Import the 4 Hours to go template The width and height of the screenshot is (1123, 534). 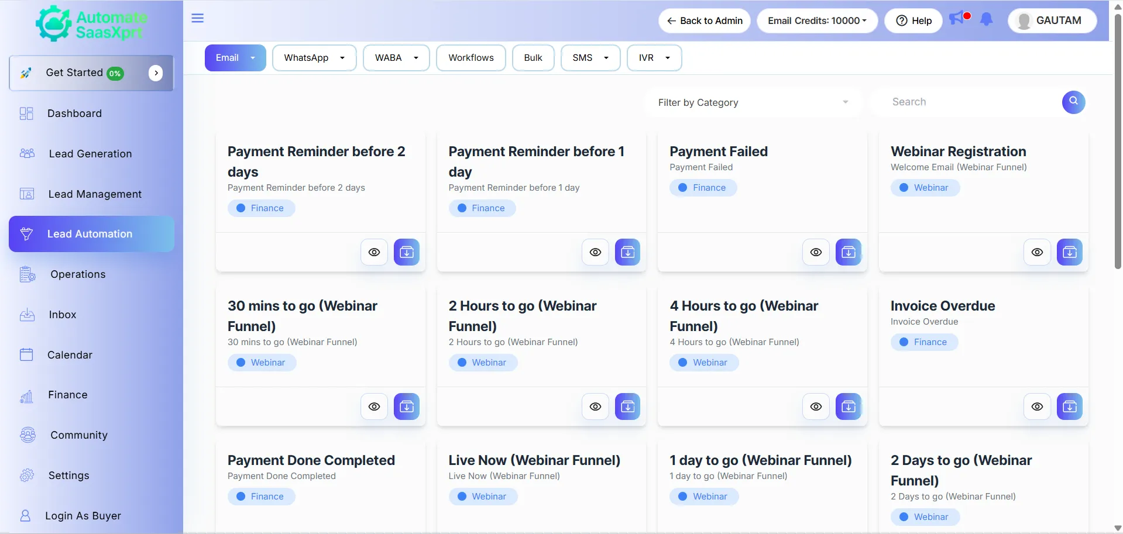coord(848,406)
